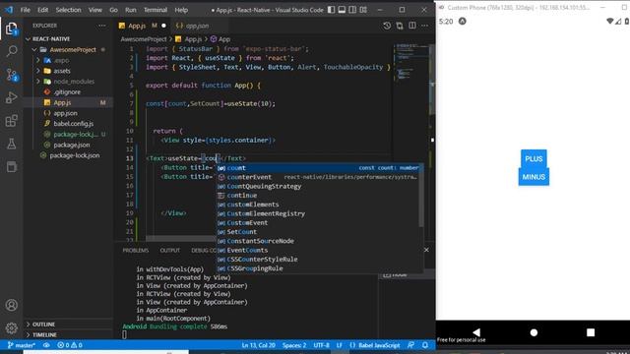Toggle the panel layout icon in title bar
The width and height of the screenshot is (630, 354).
(x=342, y=10)
